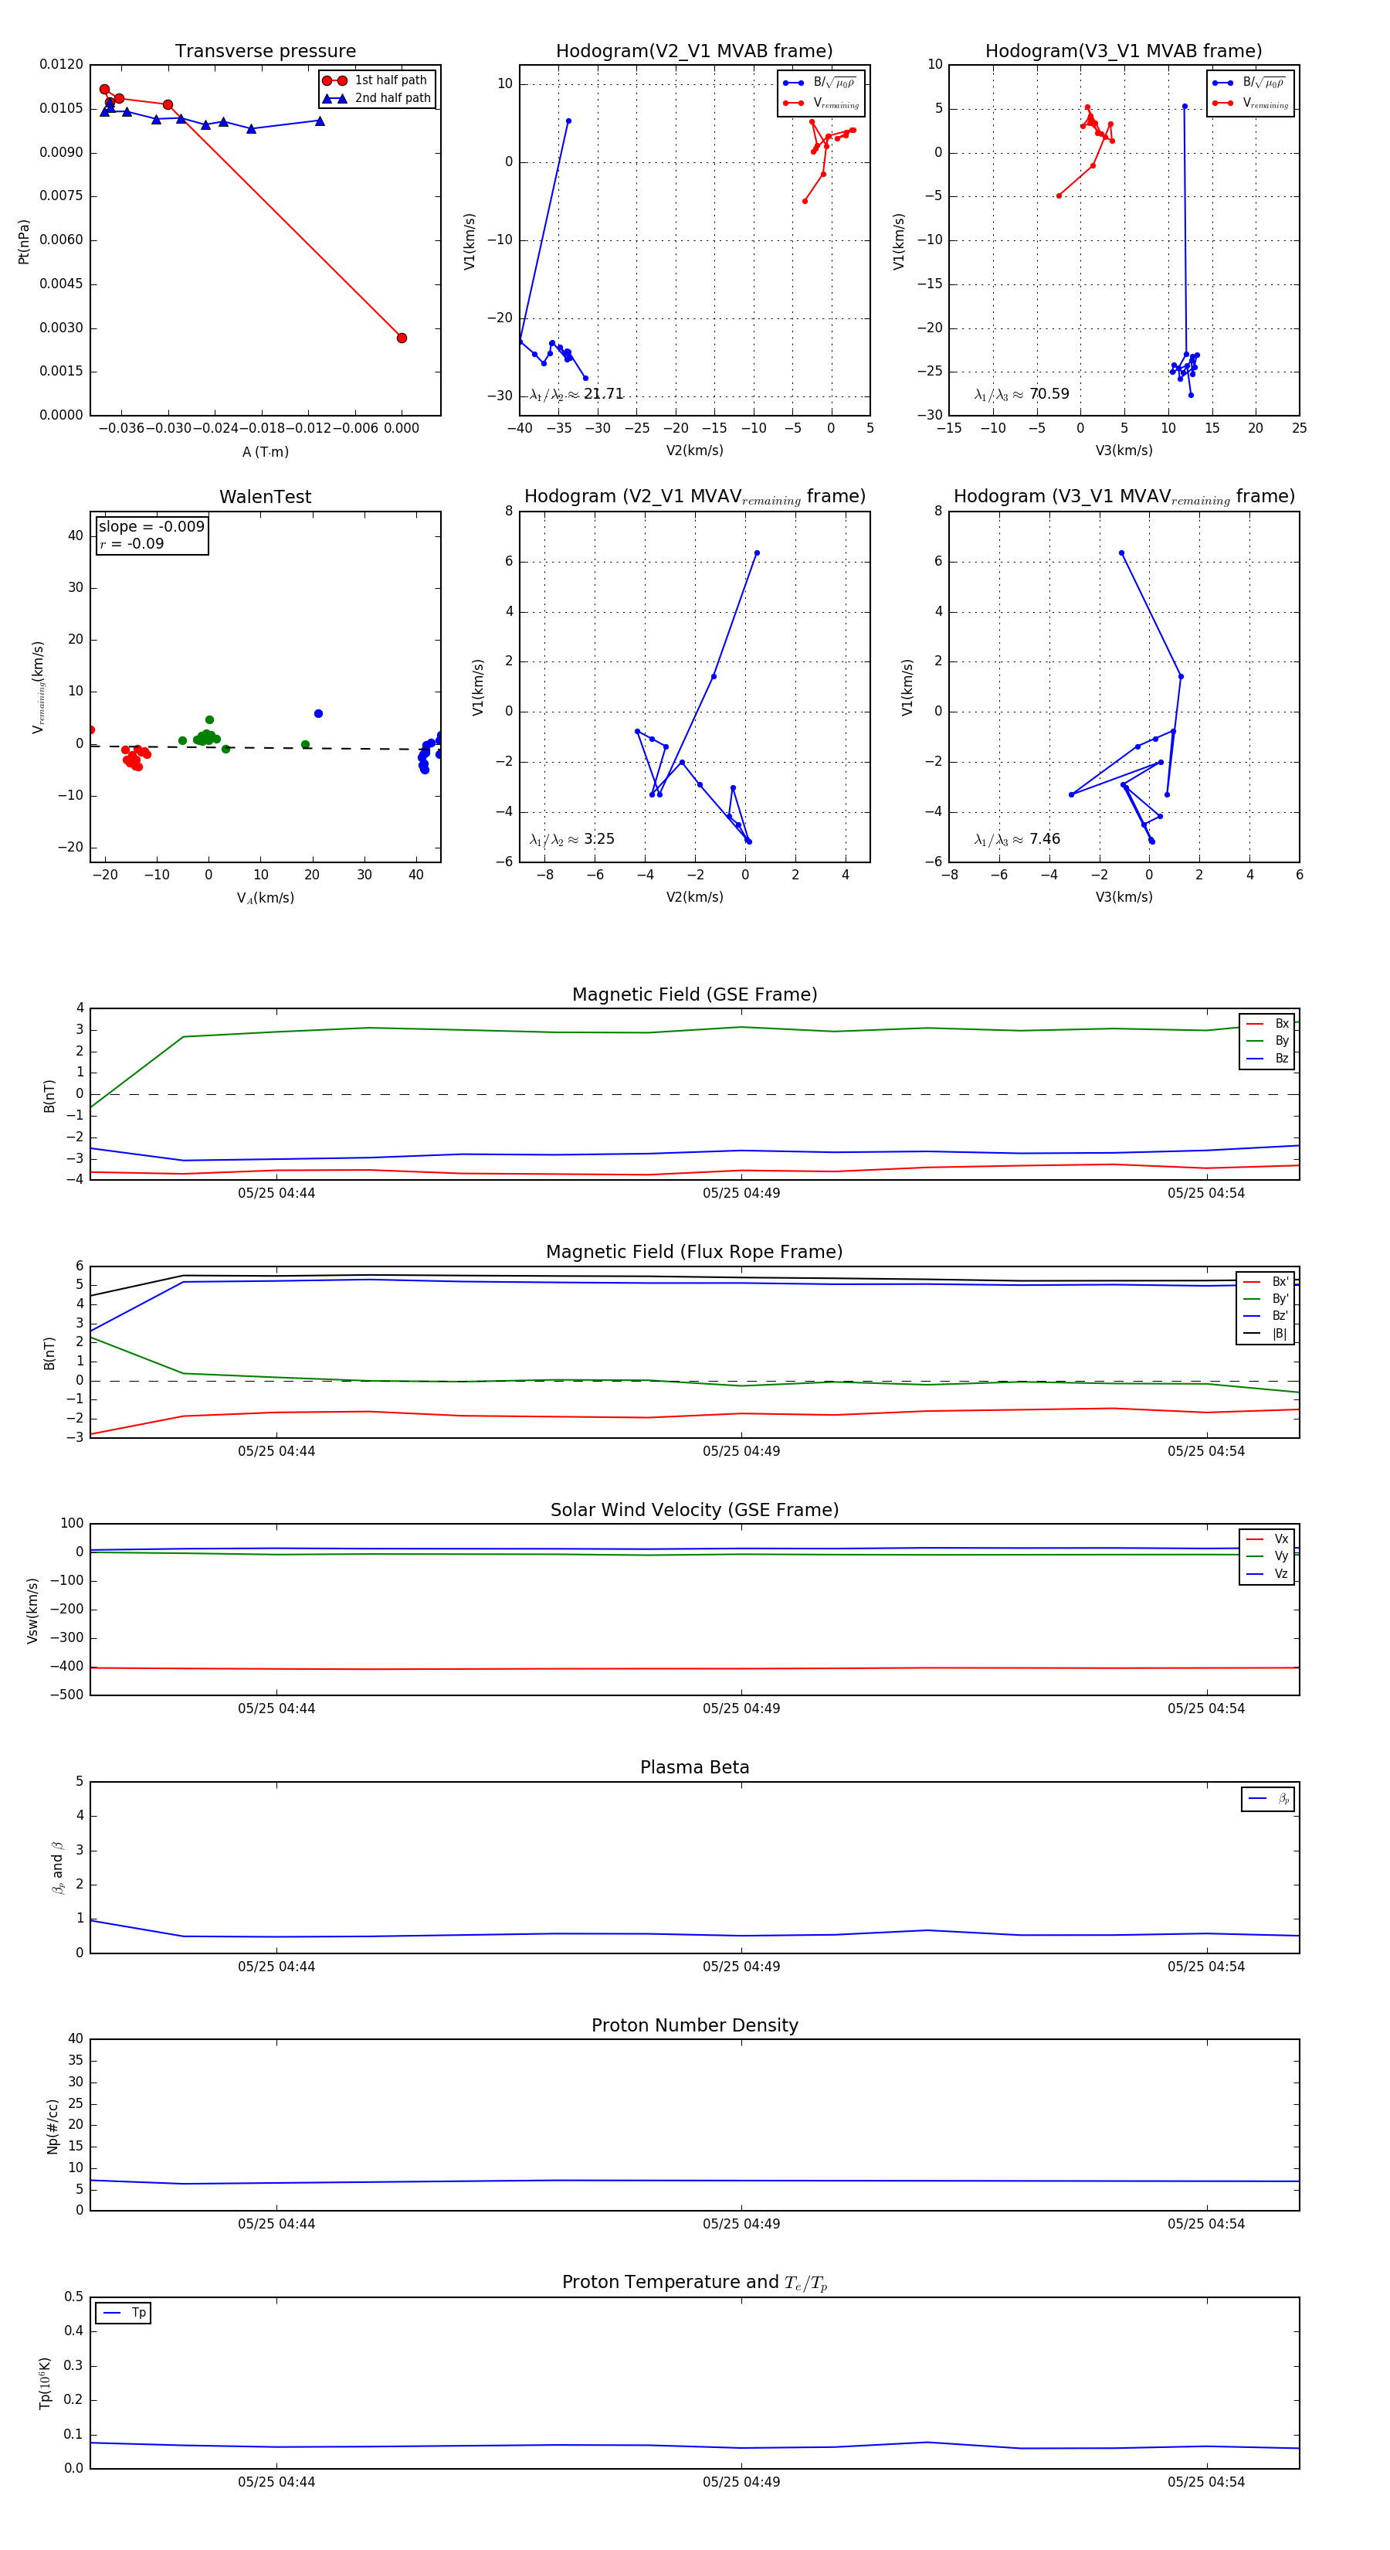Click "05/25 04:49" tick under Plasma Beta

coord(741,1966)
